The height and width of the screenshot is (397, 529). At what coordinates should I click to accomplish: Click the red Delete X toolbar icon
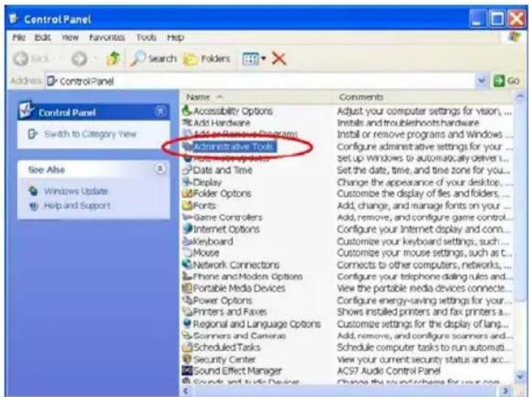click(279, 59)
